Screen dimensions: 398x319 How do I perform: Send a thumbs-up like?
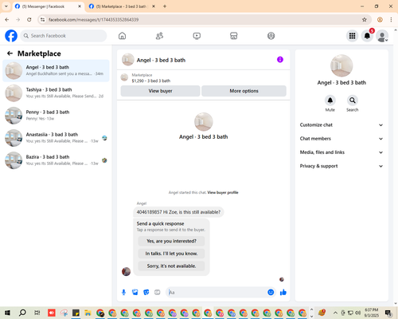pos(283,293)
